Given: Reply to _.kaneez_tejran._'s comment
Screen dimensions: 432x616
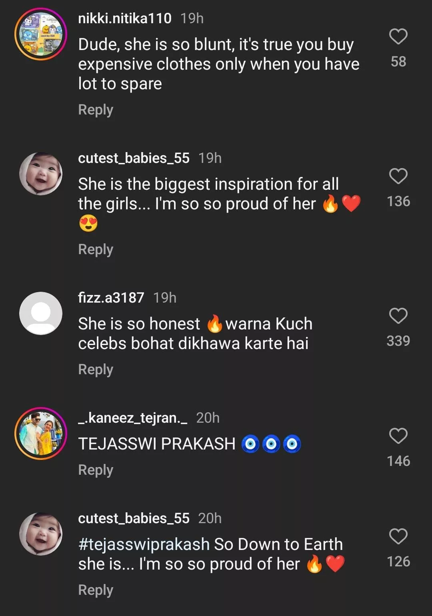Looking at the screenshot, I should (x=96, y=470).
